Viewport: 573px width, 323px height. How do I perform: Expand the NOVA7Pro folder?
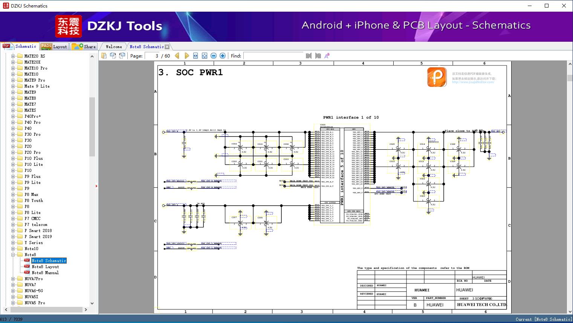pos(13,279)
